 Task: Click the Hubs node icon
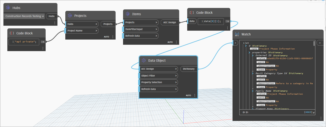pos(8,8)
